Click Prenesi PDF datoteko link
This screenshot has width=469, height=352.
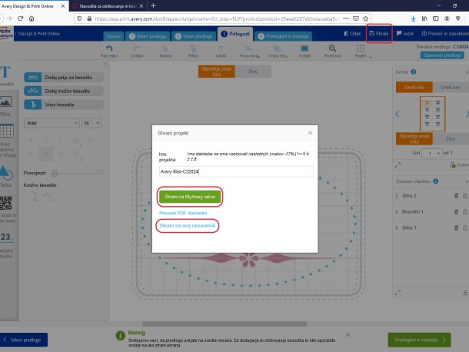[183, 213]
